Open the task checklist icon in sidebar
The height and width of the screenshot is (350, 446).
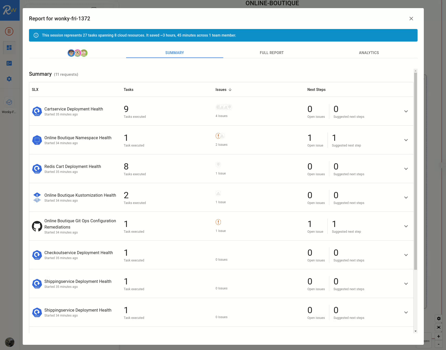[9, 63]
